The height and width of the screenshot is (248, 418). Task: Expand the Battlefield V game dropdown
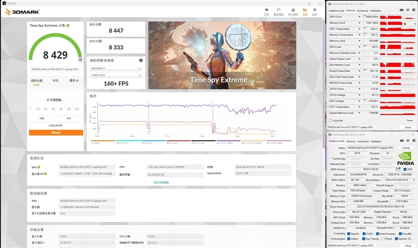115,68
